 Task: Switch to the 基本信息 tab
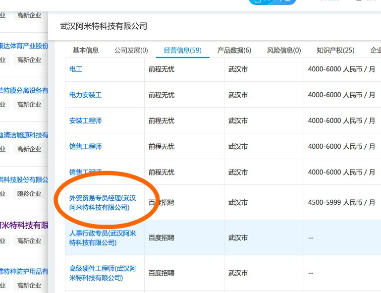[86, 51]
